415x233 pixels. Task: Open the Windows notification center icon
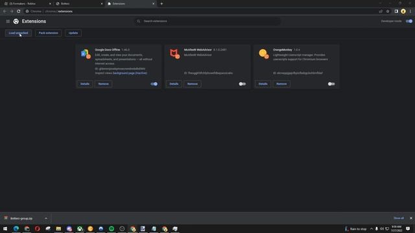[x=408, y=228]
